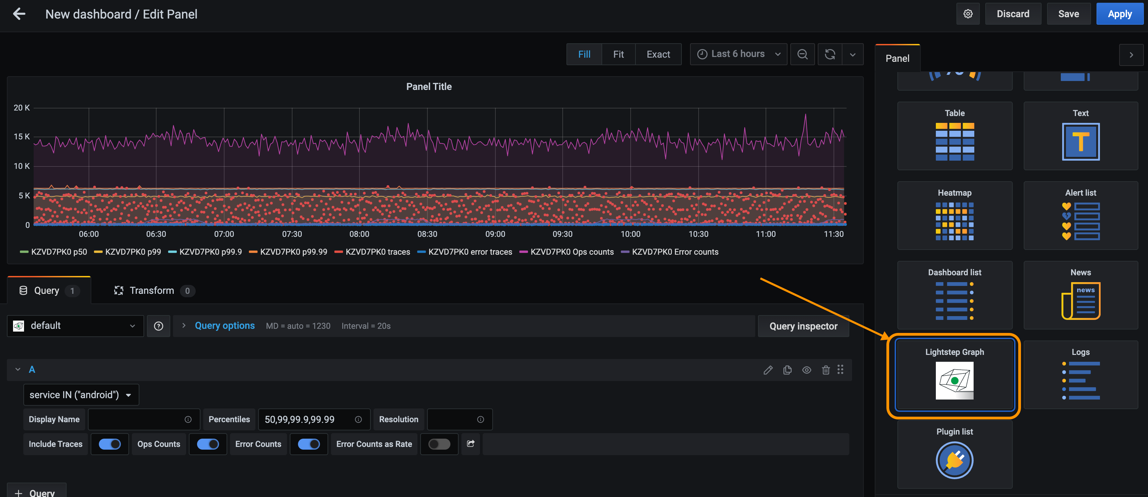Open the Last 6 hours time picker
Image resolution: width=1148 pixels, height=497 pixels.
point(737,54)
